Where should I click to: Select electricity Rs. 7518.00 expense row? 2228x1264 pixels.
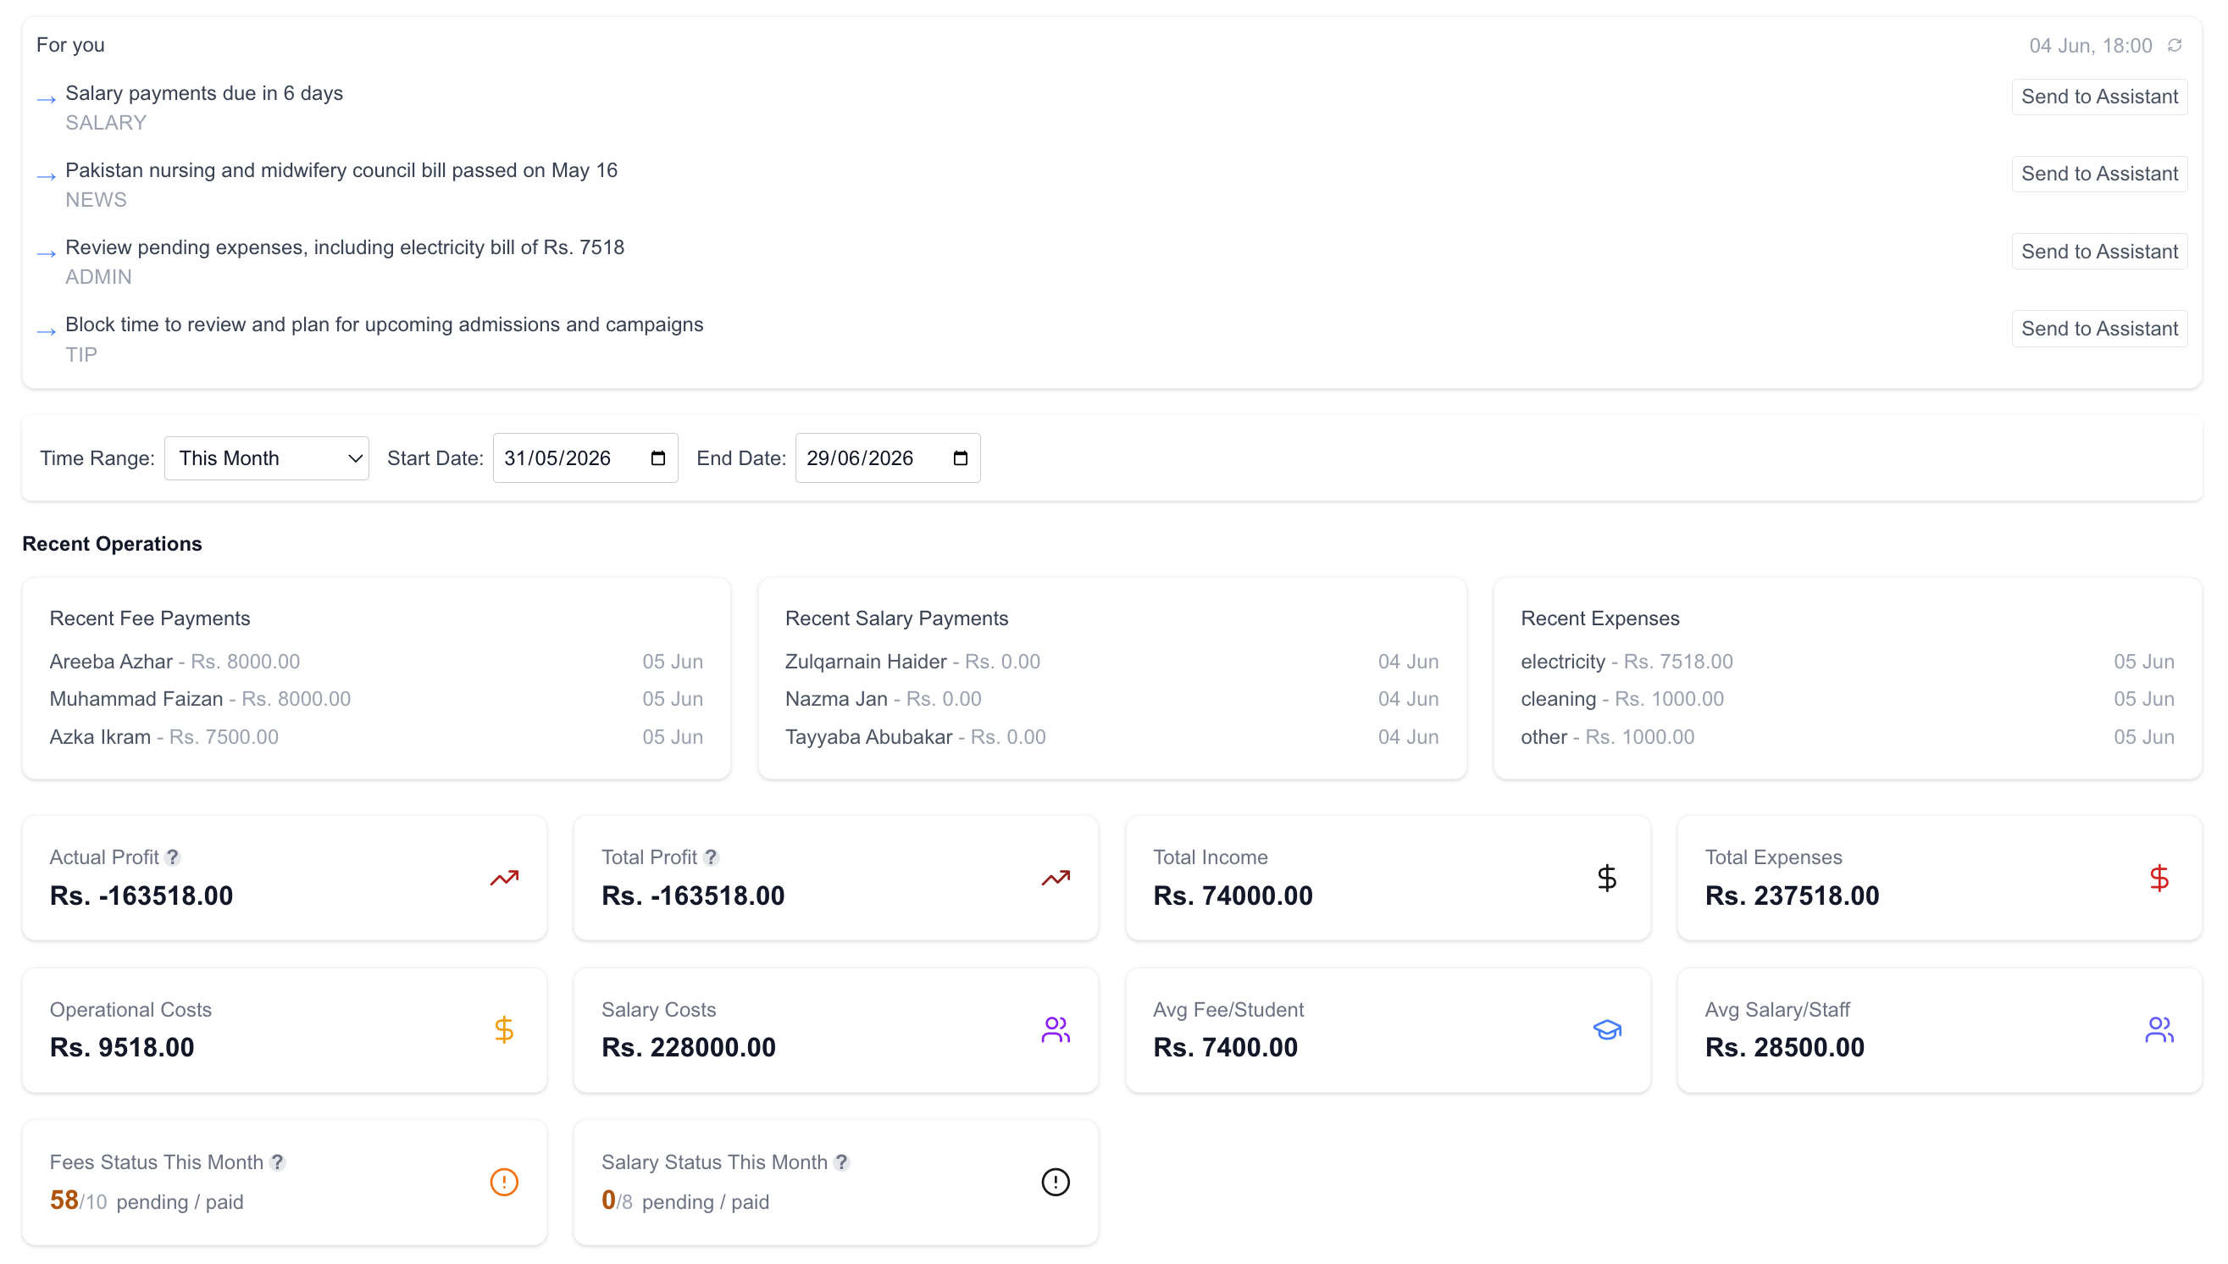(x=1847, y=662)
